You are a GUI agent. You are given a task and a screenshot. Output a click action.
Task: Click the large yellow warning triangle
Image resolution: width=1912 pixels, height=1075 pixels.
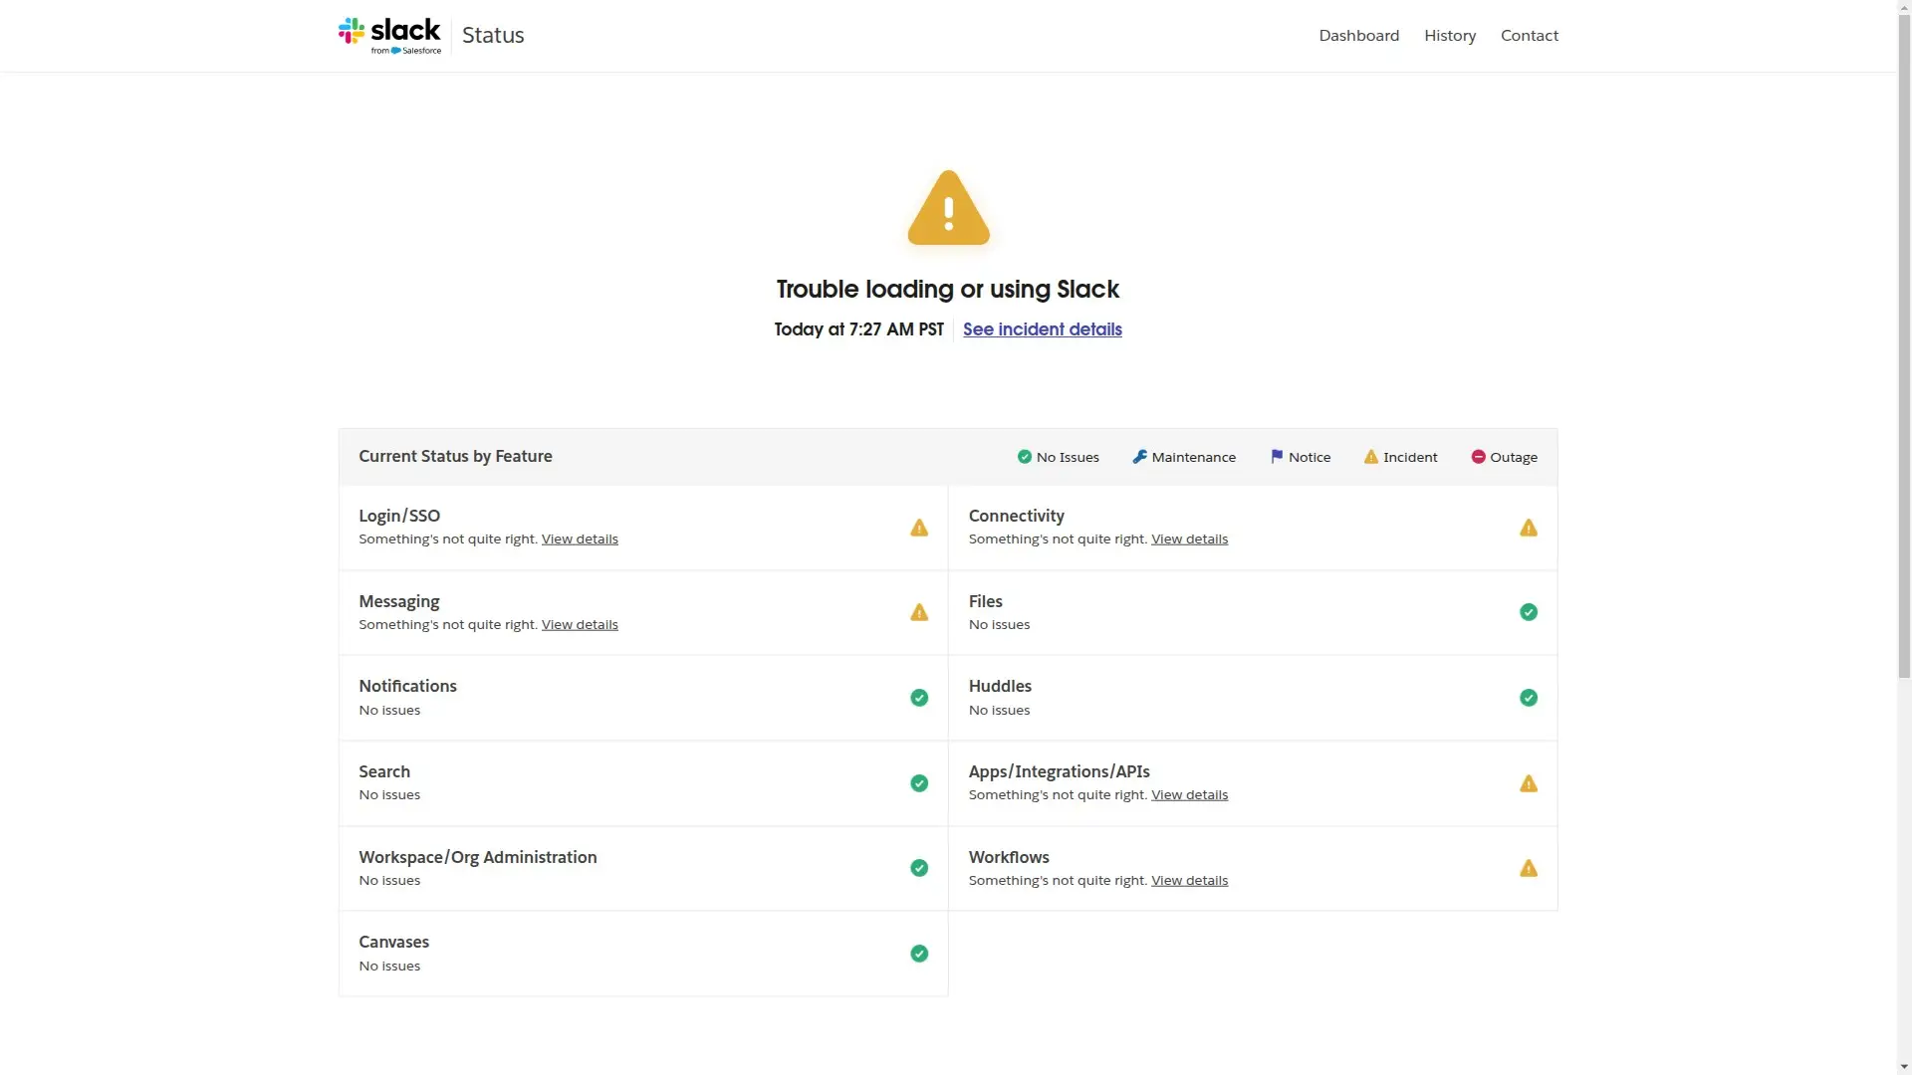pos(948,207)
